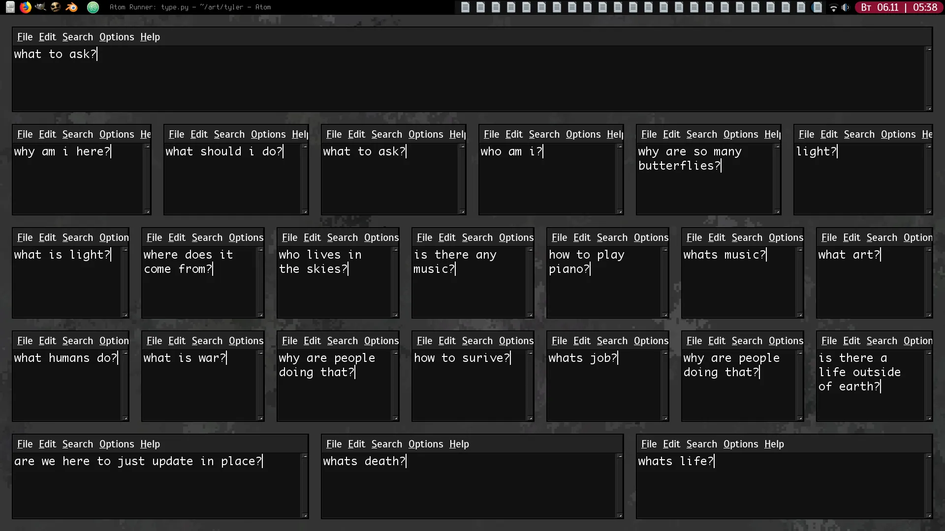Click Atom Runner window title in panel
945x531 pixels.
point(190,7)
